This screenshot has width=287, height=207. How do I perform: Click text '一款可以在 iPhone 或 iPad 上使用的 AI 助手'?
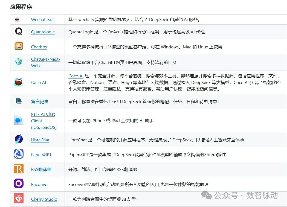111,121
